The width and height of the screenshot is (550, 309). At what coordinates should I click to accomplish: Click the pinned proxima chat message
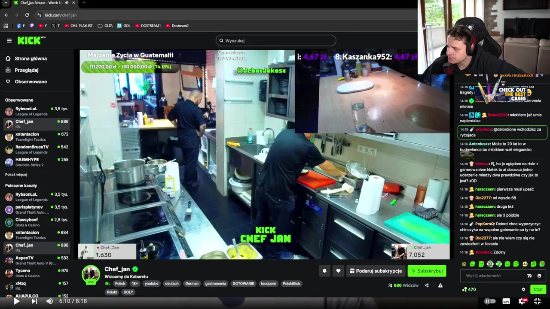pyautogui.click(x=503, y=132)
